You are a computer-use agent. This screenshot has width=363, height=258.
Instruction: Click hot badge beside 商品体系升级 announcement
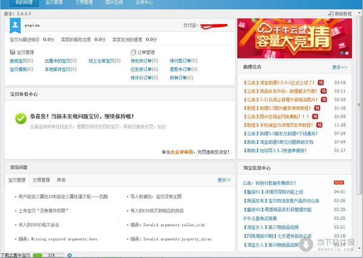coord(324,91)
